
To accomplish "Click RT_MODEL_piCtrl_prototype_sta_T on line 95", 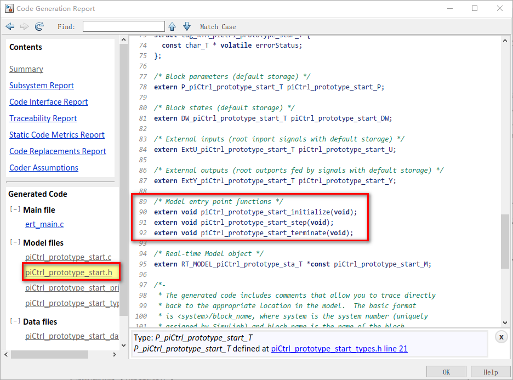I will [242, 264].
